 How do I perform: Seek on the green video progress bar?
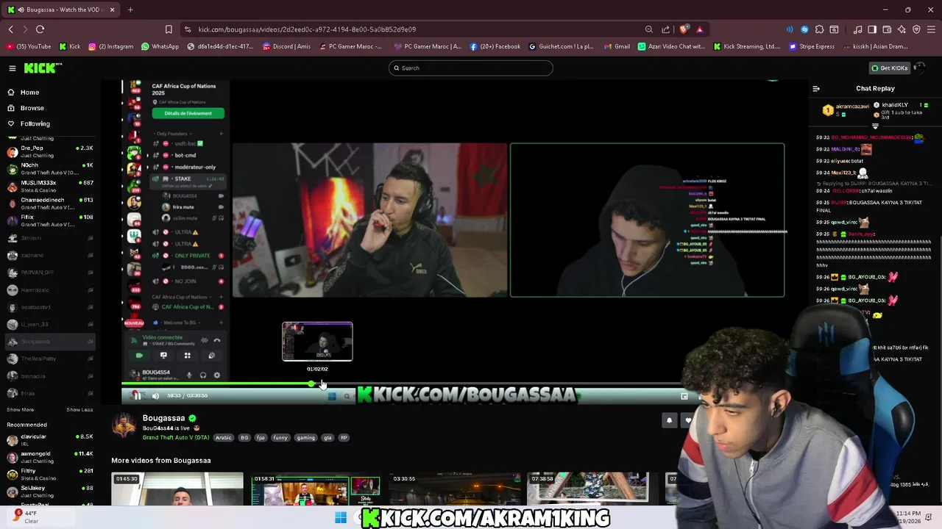click(218, 384)
